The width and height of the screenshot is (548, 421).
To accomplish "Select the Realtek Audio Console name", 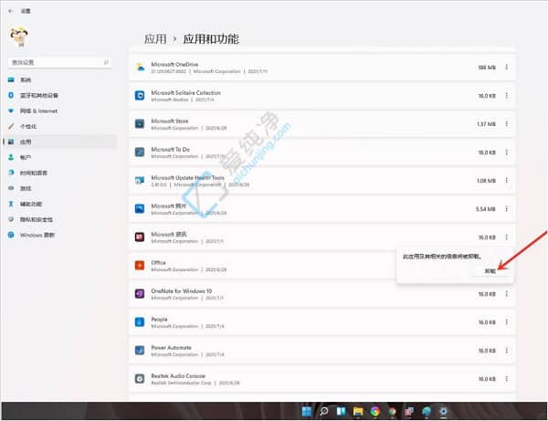I will pyautogui.click(x=178, y=376).
